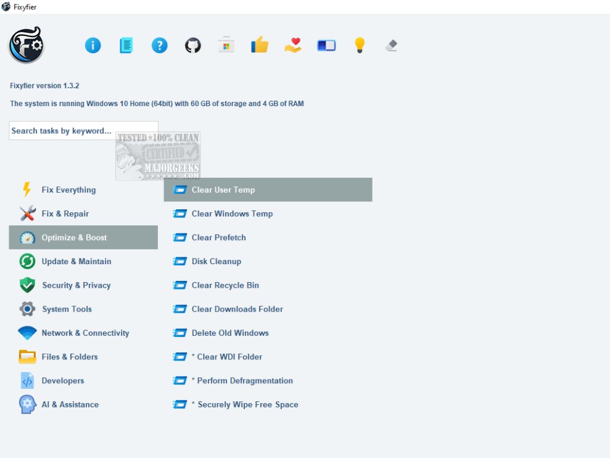Click the green refresh Update & Maintain icon
Screen dimensions: 610x458
[x=27, y=261]
